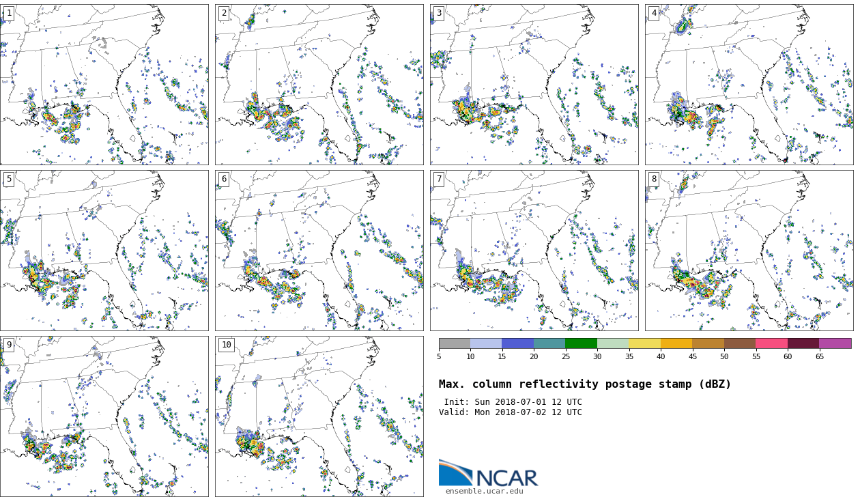This screenshot has width=860, height=497.
Task: Select the purple 65+ dBZ color swatch
Action: pyautogui.click(x=835, y=343)
